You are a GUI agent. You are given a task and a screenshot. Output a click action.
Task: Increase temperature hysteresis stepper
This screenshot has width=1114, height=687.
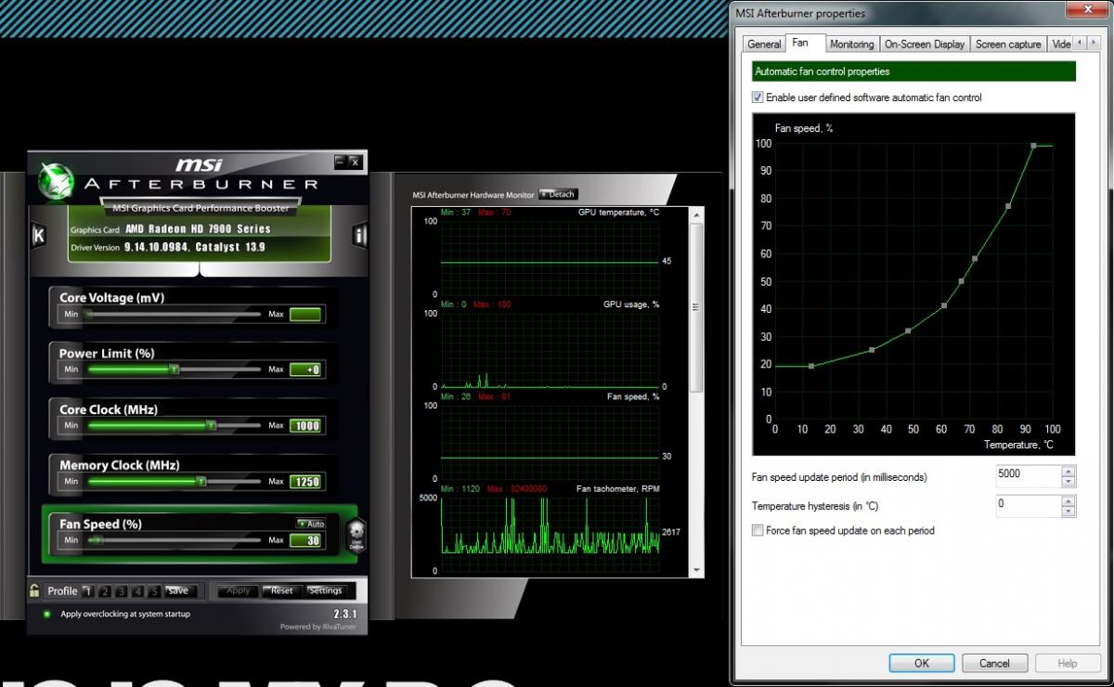[x=1069, y=500]
